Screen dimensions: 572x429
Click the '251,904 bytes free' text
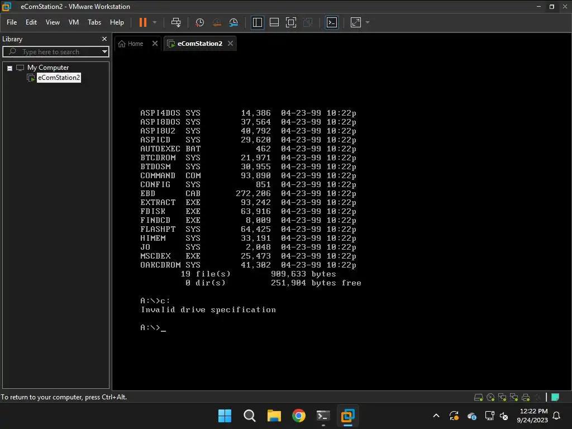[x=316, y=283]
